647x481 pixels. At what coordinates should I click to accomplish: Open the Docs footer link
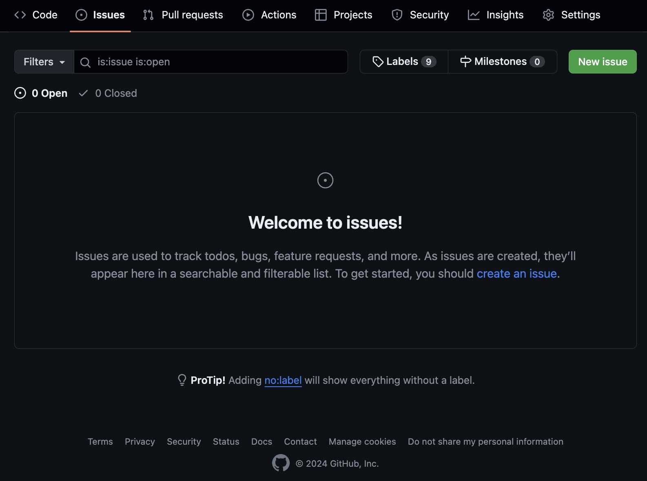[x=261, y=441]
